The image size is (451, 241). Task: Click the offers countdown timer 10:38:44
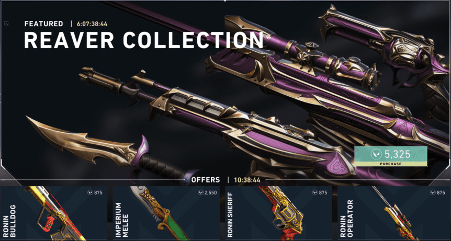coord(247,180)
